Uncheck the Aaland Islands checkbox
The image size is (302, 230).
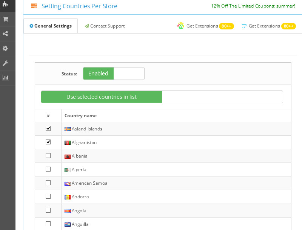pos(48,129)
